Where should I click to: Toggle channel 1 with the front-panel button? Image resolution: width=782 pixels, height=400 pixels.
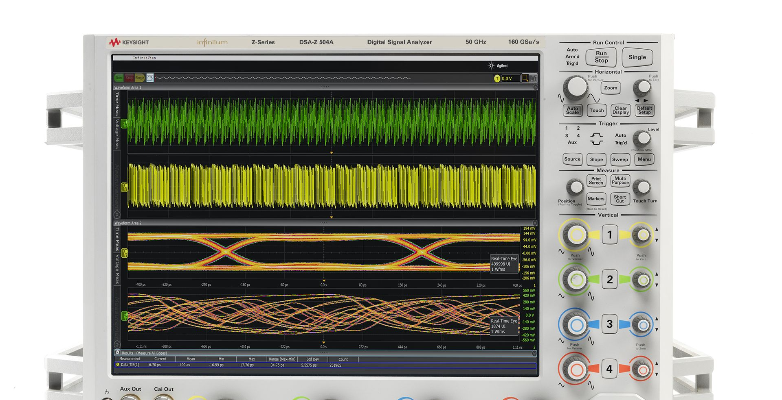609,235
